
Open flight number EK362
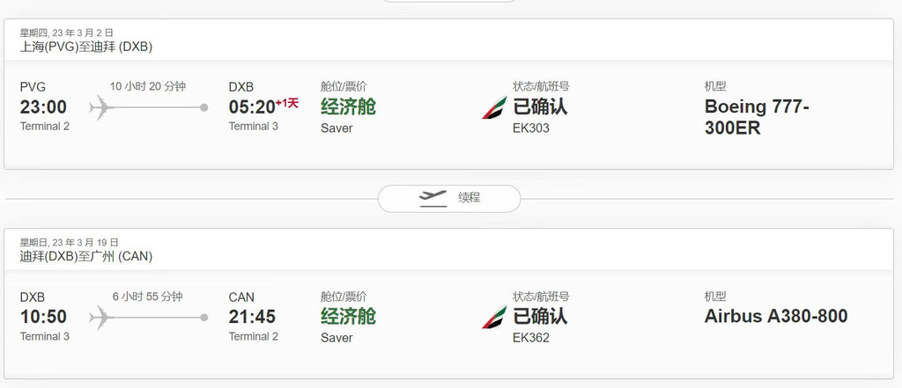point(531,338)
